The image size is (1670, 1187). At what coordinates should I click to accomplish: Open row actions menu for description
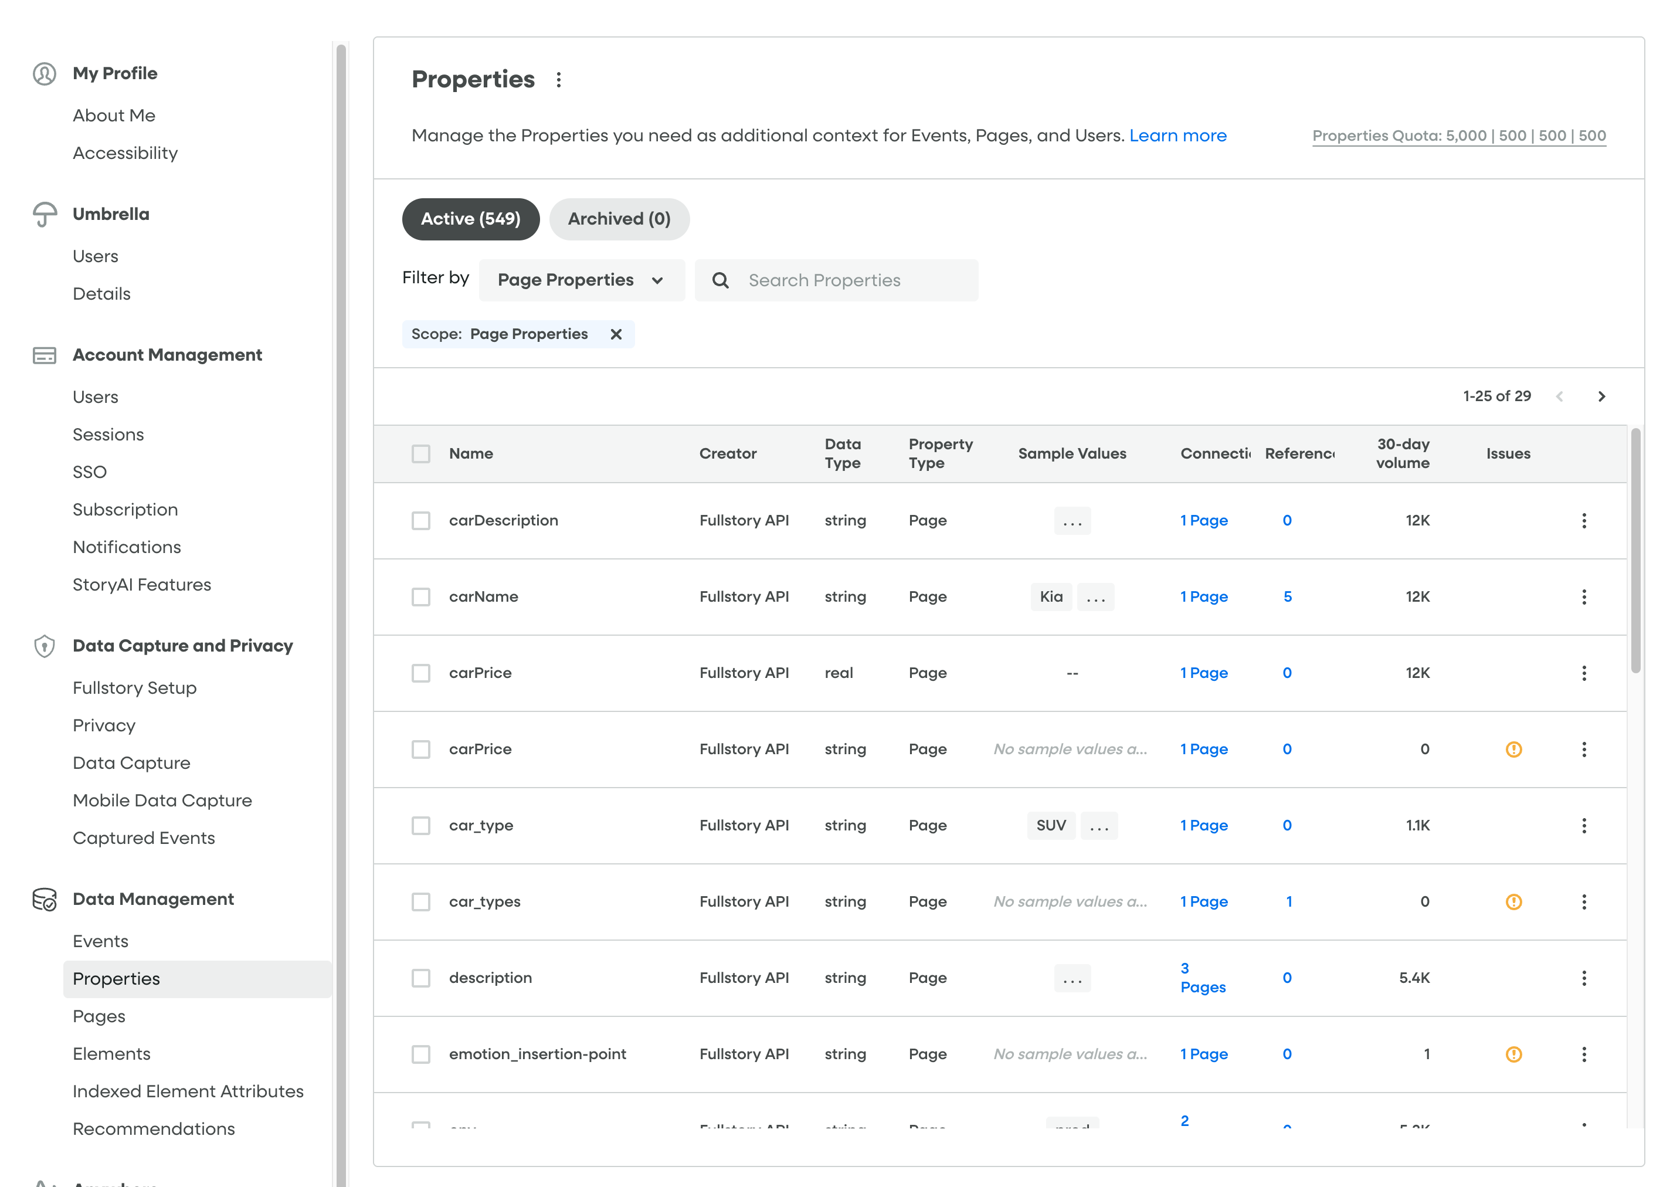pyautogui.click(x=1584, y=978)
